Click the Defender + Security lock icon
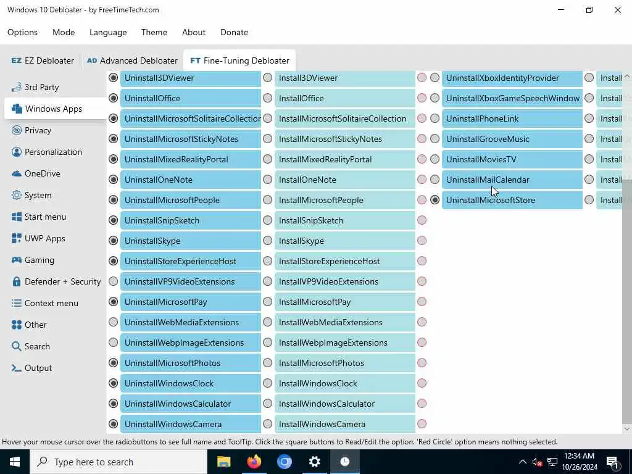 [17, 281]
